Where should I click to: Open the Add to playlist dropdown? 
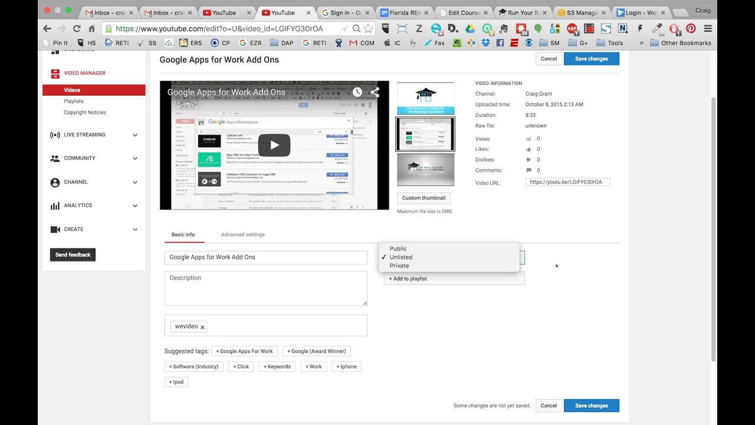tap(454, 279)
